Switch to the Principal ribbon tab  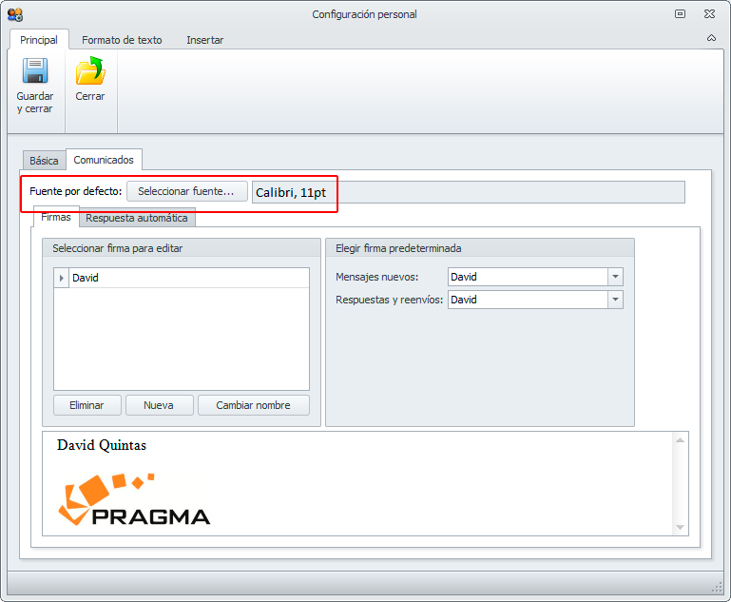[x=39, y=40]
